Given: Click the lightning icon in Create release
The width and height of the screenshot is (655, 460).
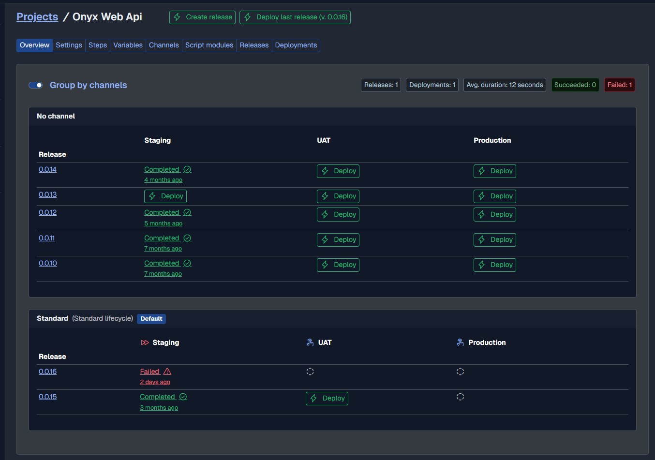Looking at the screenshot, I should 178,17.
